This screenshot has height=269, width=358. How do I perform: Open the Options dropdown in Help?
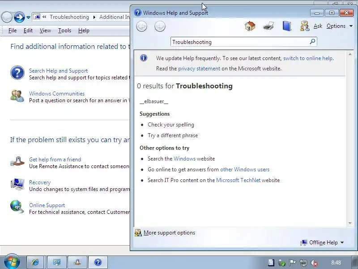pyautogui.click(x=339, y=26)
